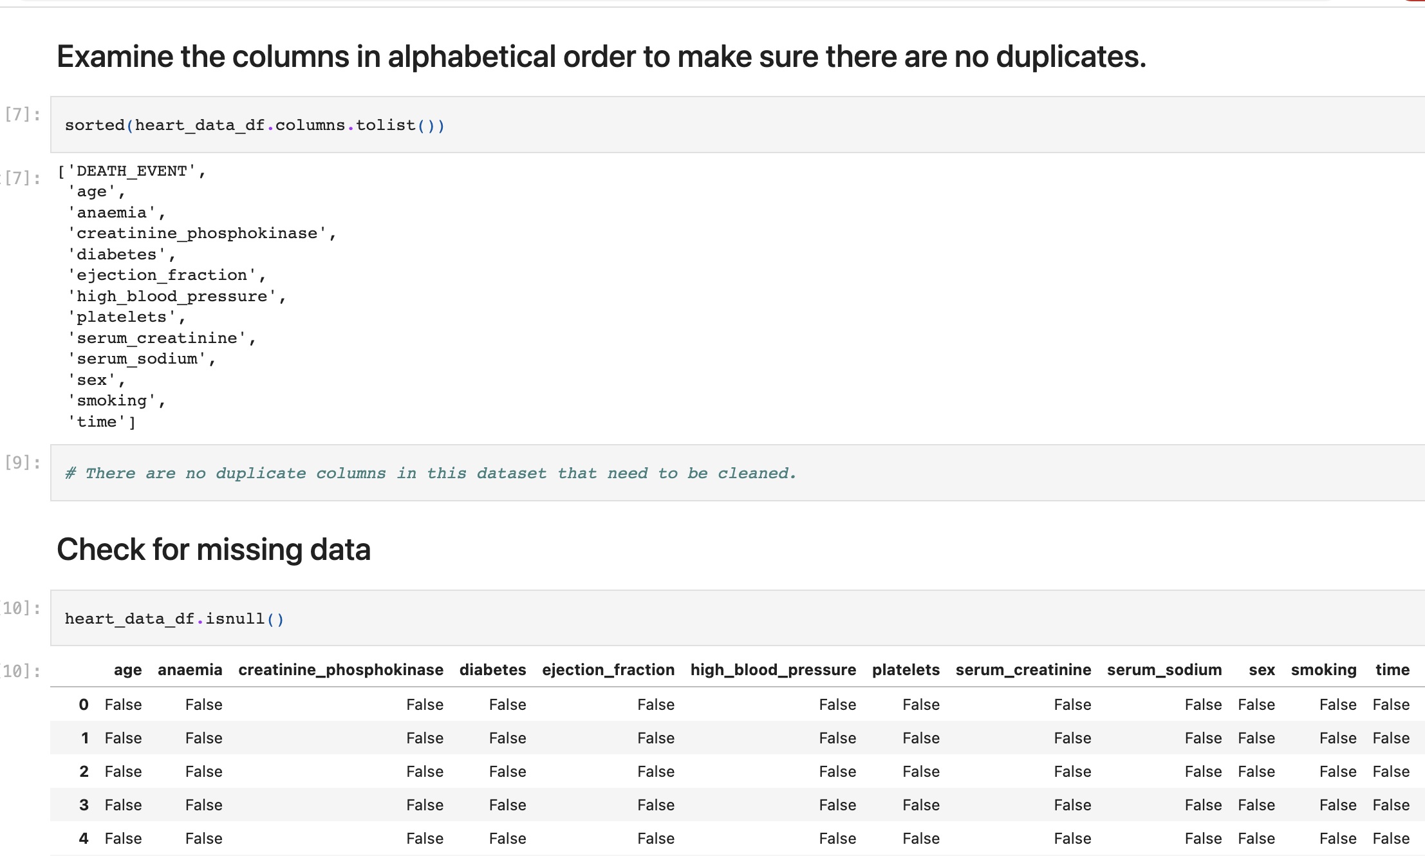The height and width of the screenshot is (856, 1425).
Task: Click the 'serum_sodium' table column header
Action: coord(1164,670)
